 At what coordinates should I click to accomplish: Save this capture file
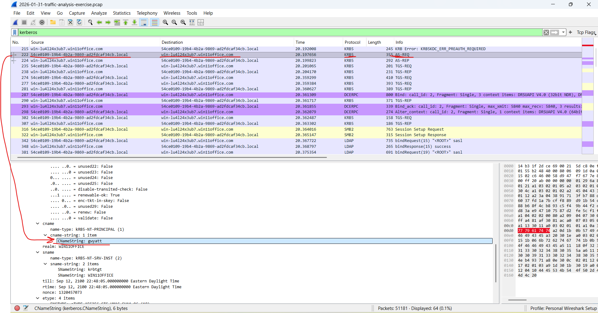click(x=62, y=22)
